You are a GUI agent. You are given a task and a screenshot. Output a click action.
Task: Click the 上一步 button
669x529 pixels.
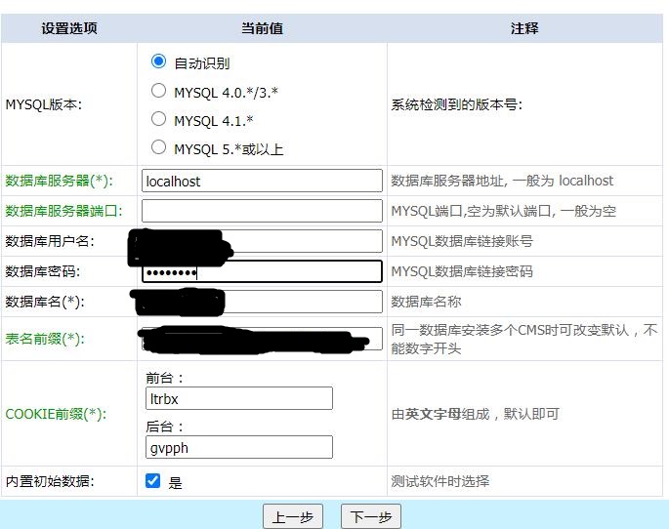pos(293,516)
